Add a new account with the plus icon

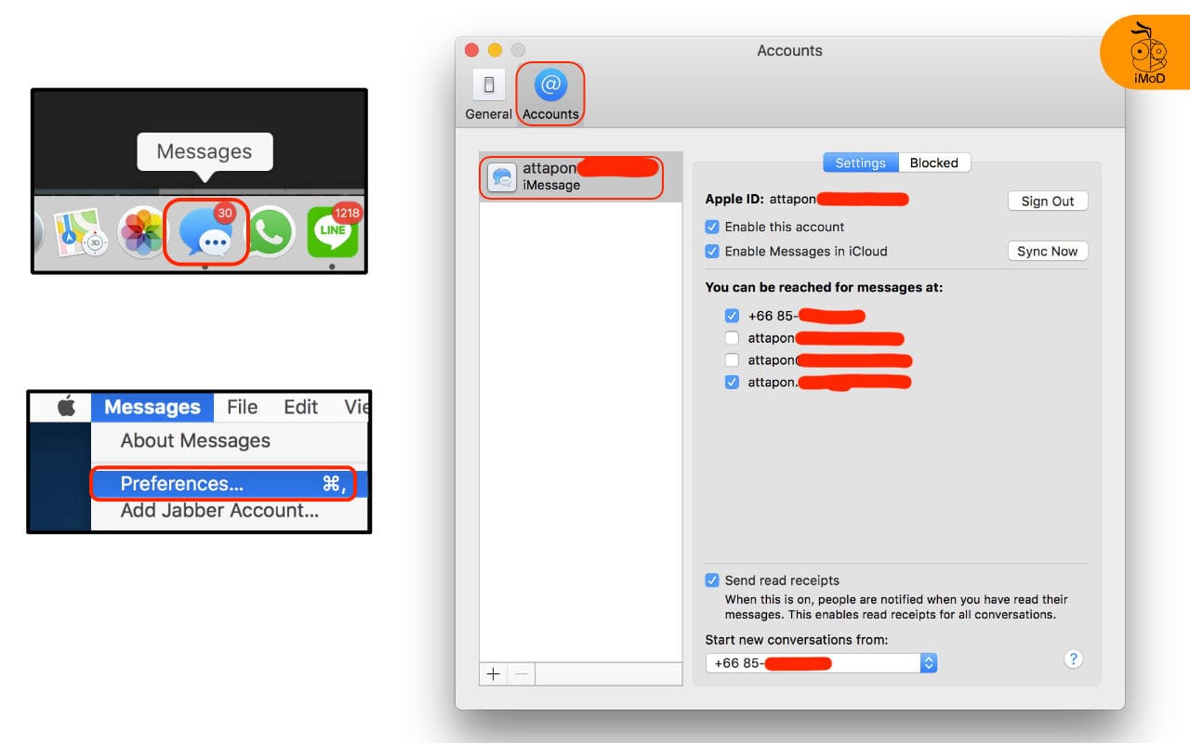pyautogui.click(x=493, y=673)
